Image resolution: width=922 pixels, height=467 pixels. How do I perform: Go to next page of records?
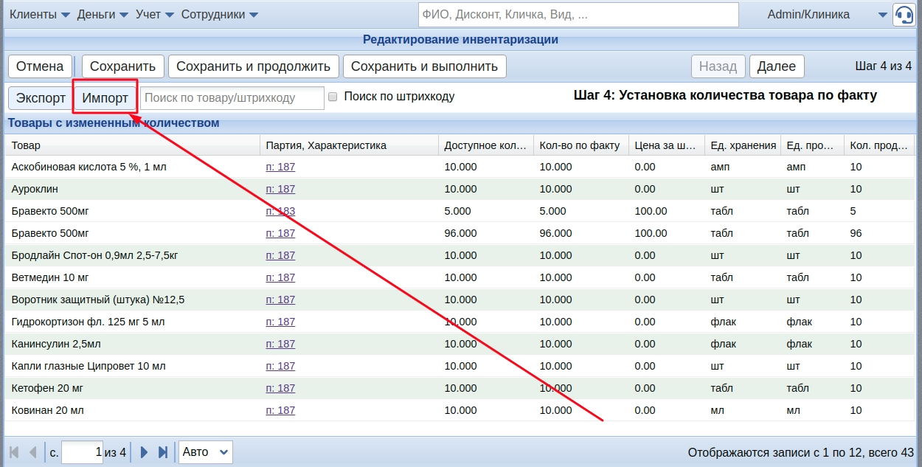pyautogui.click(x=145, y=452)
